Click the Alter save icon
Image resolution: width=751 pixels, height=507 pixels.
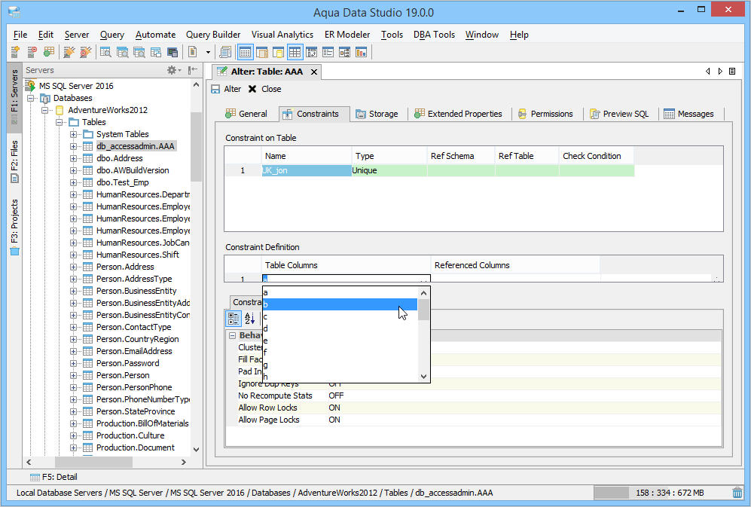click(216, 89)
